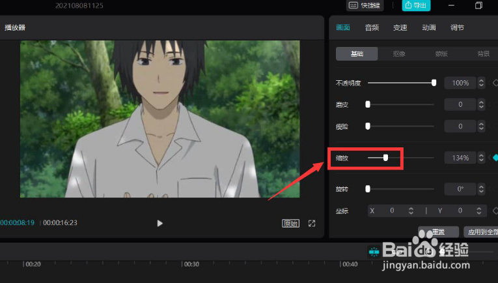Click the Y coordinate stepper arrows
This screenshot has width=498, height=283.
479,211
